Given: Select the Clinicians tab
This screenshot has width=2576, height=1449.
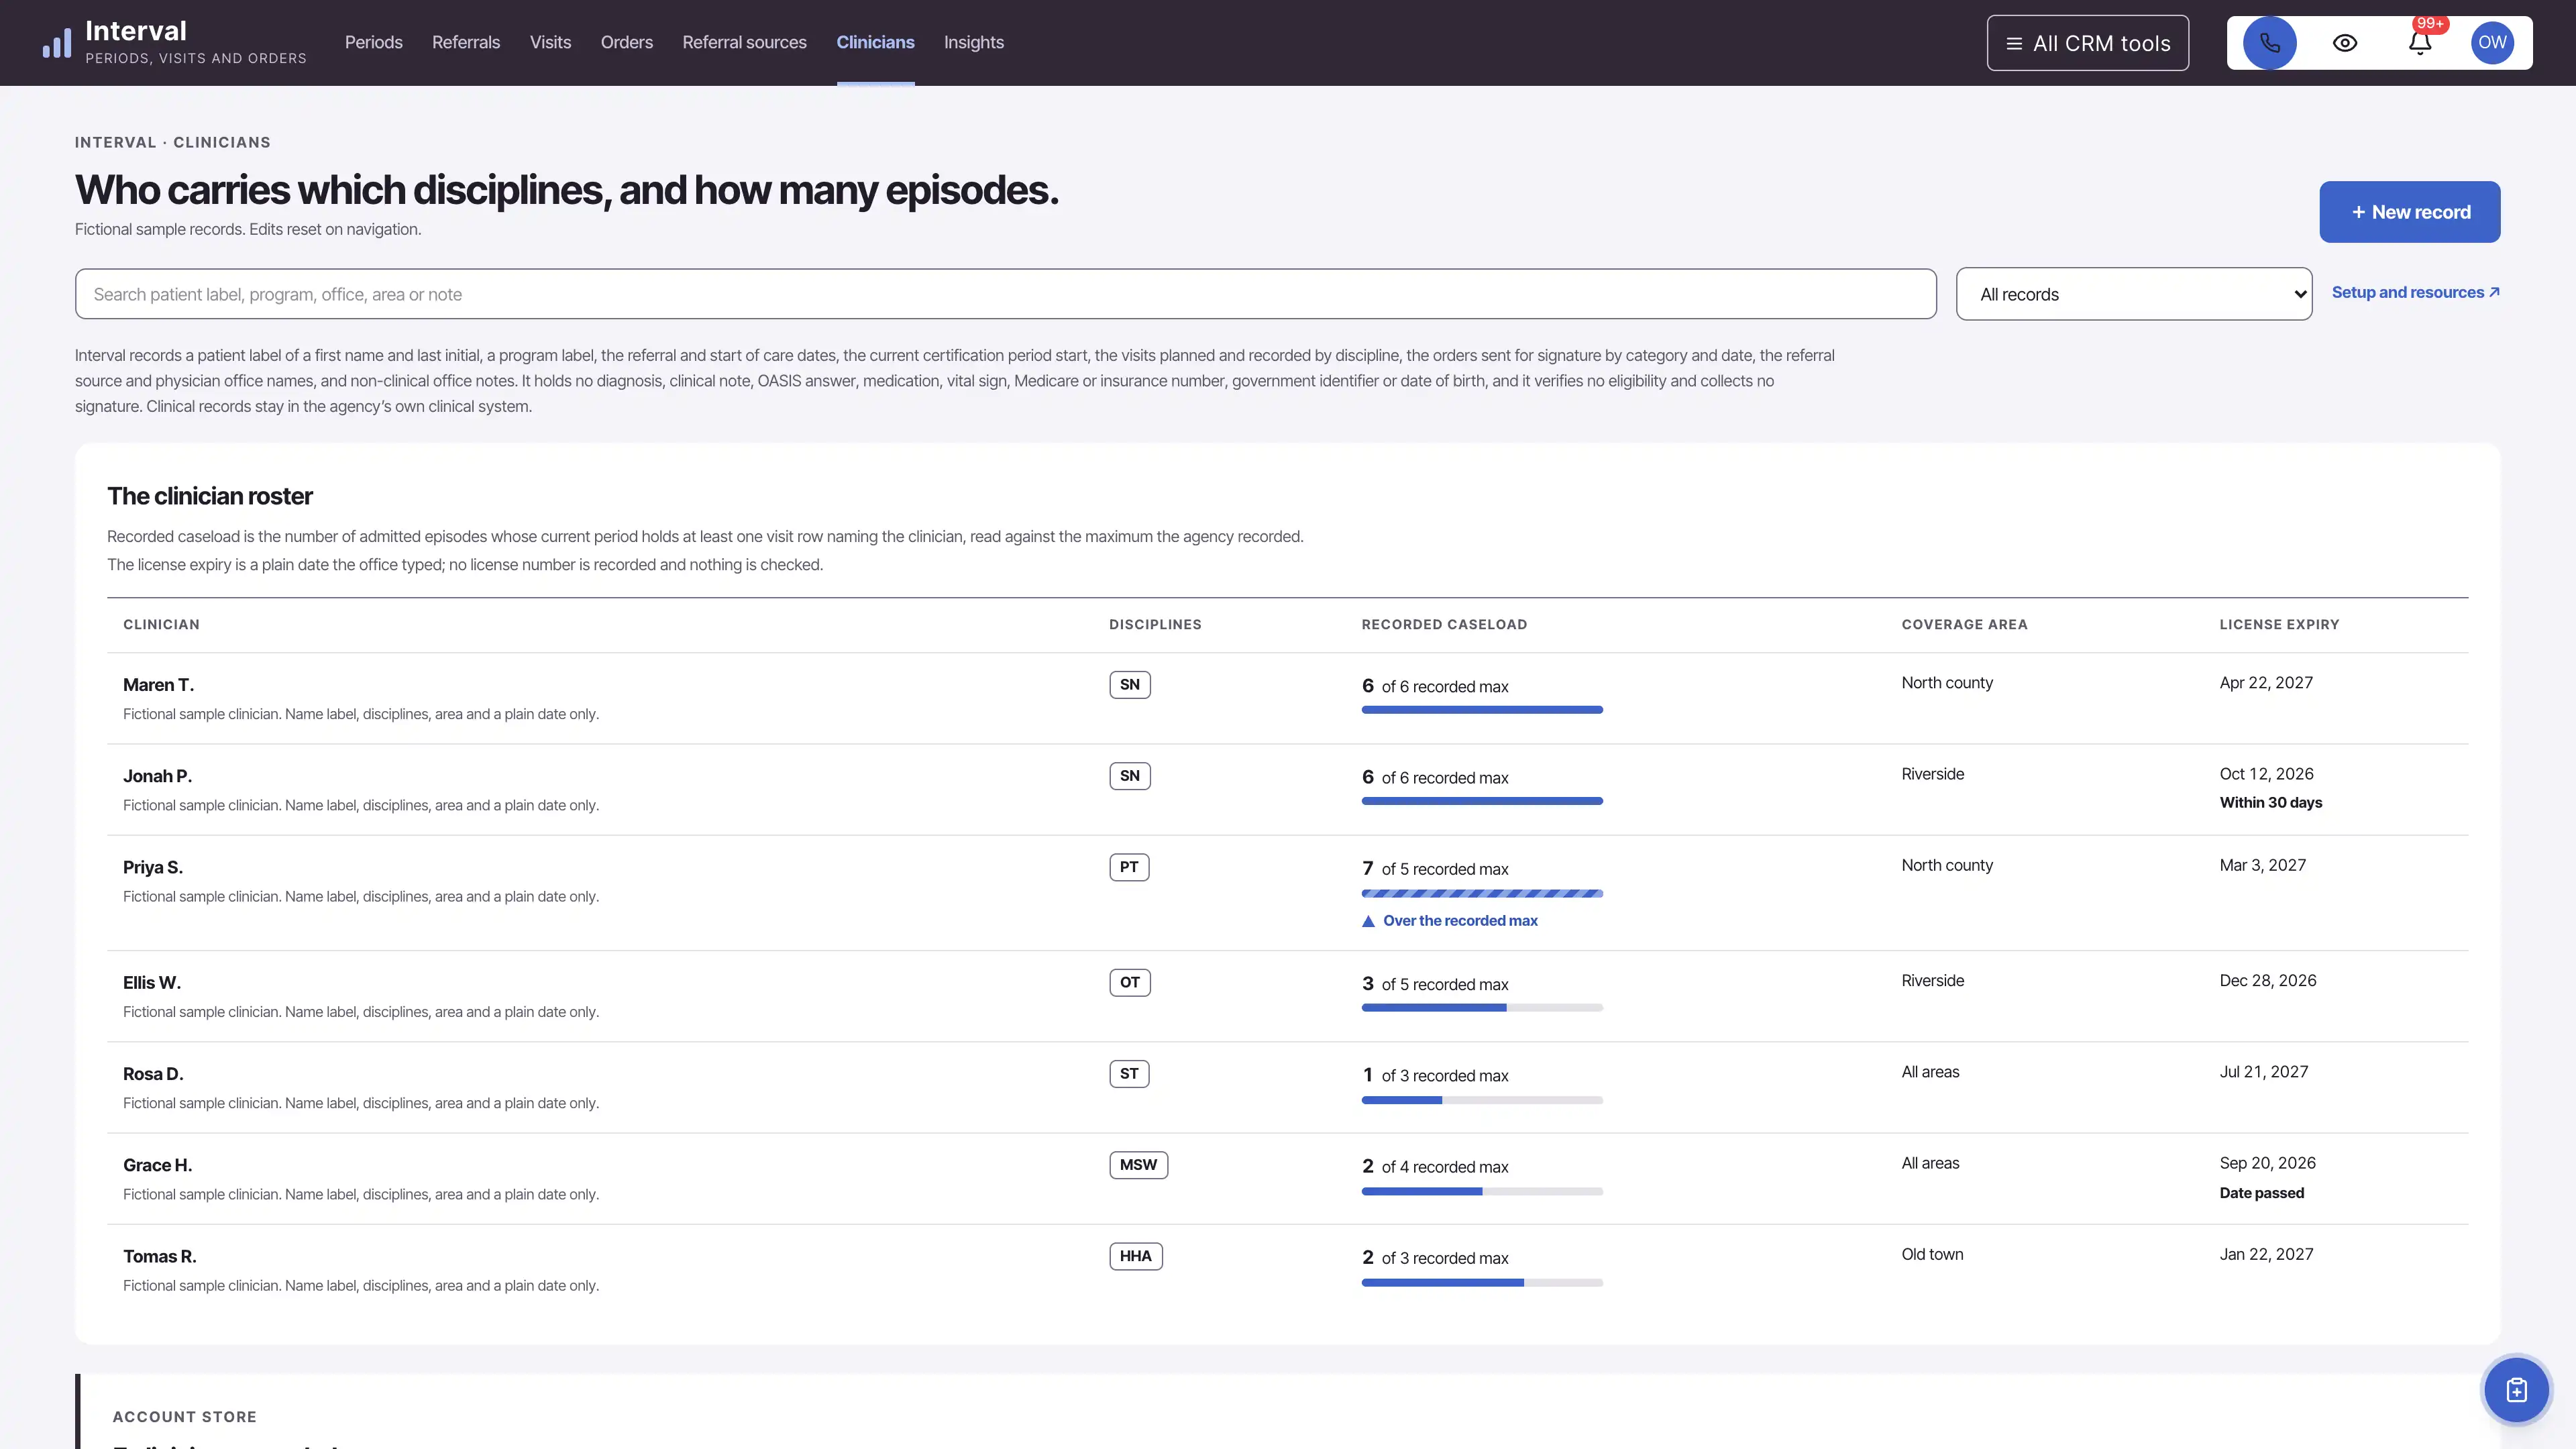Looking at the screenshot, I should [876, 43].
